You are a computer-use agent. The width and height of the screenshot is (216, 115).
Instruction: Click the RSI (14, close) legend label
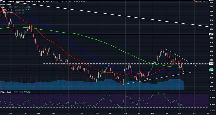[x=5, y=92]
